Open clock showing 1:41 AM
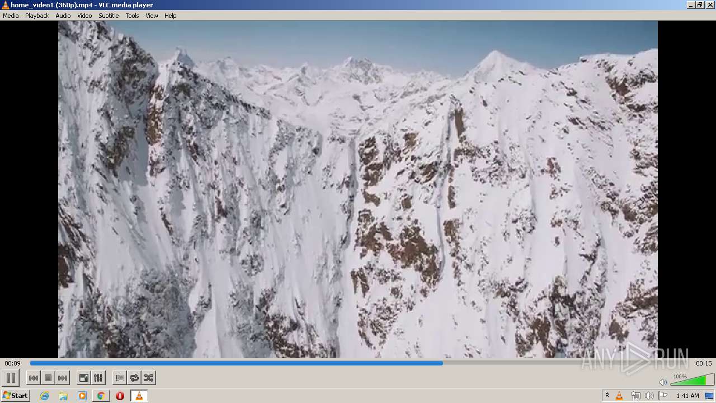Viewport: 716px width, 403px height. pyautogui.click(x=687, y=396)
